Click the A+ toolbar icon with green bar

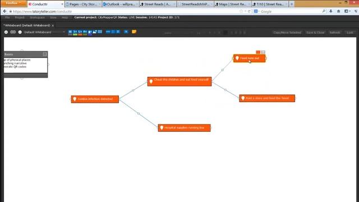85,33
